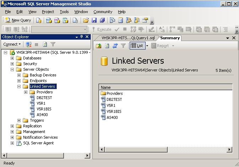Collapse the Linked Servers folder
Screen dimensions: 239x167
tap(19, 86)
